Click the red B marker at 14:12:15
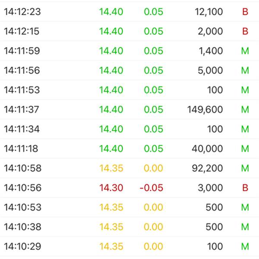 point(245,32)
